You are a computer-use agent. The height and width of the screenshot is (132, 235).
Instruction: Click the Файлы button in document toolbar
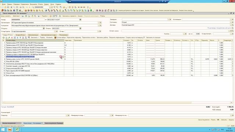point(103,16)
